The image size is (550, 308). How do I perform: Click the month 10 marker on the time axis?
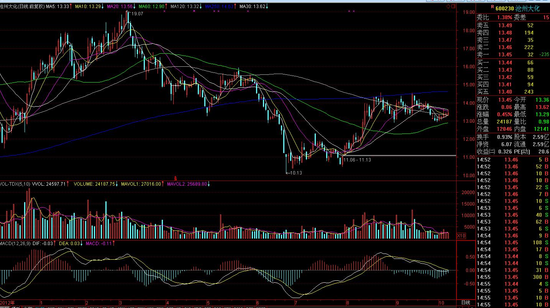click(x=442, y=303)
